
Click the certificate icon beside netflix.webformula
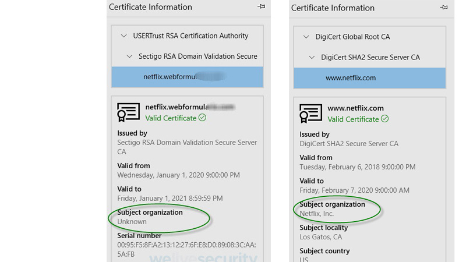pyautogui.click(x=128, y=112)
